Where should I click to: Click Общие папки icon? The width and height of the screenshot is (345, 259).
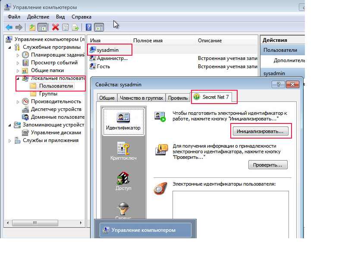(25, 71)
